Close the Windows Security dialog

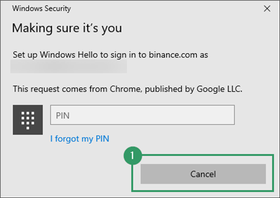pyautogui.click(x=267, y=8)
